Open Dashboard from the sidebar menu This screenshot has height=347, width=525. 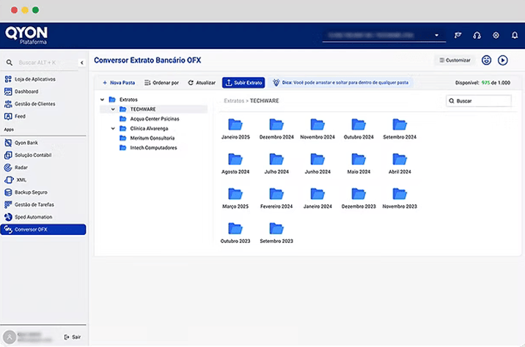pos(26,92)
